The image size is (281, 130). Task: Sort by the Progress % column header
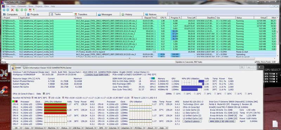(176, 18)
